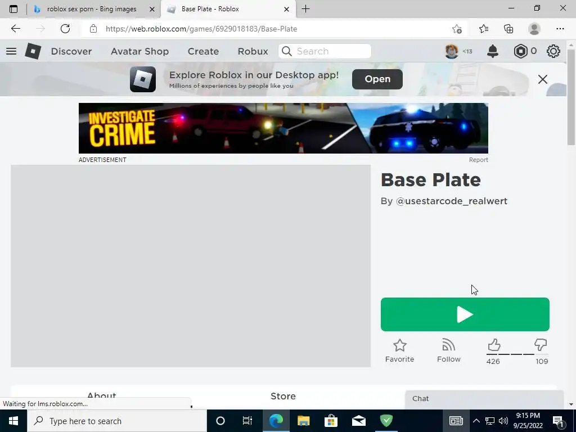Open the notifications bell
This screenshot has height=432, width=576.
(493, 51)
